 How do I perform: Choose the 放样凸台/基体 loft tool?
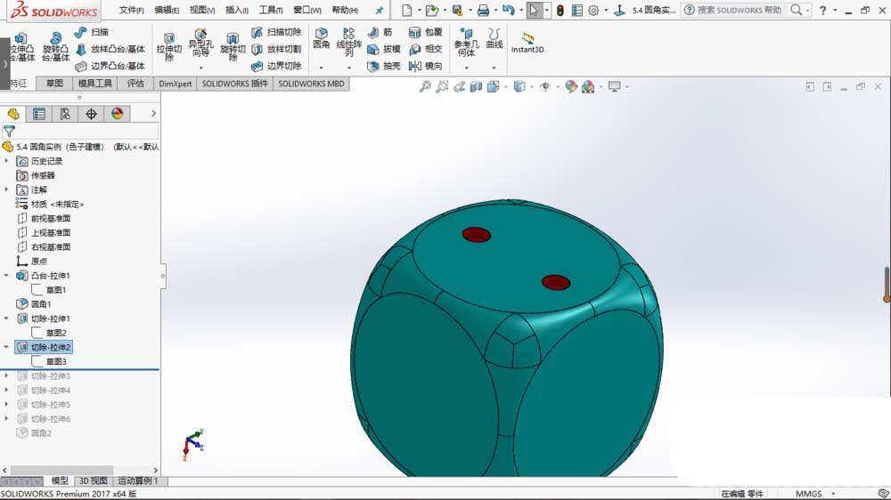pyautogui.click(x=110, y=49)
